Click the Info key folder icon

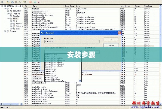coord(14,29)
